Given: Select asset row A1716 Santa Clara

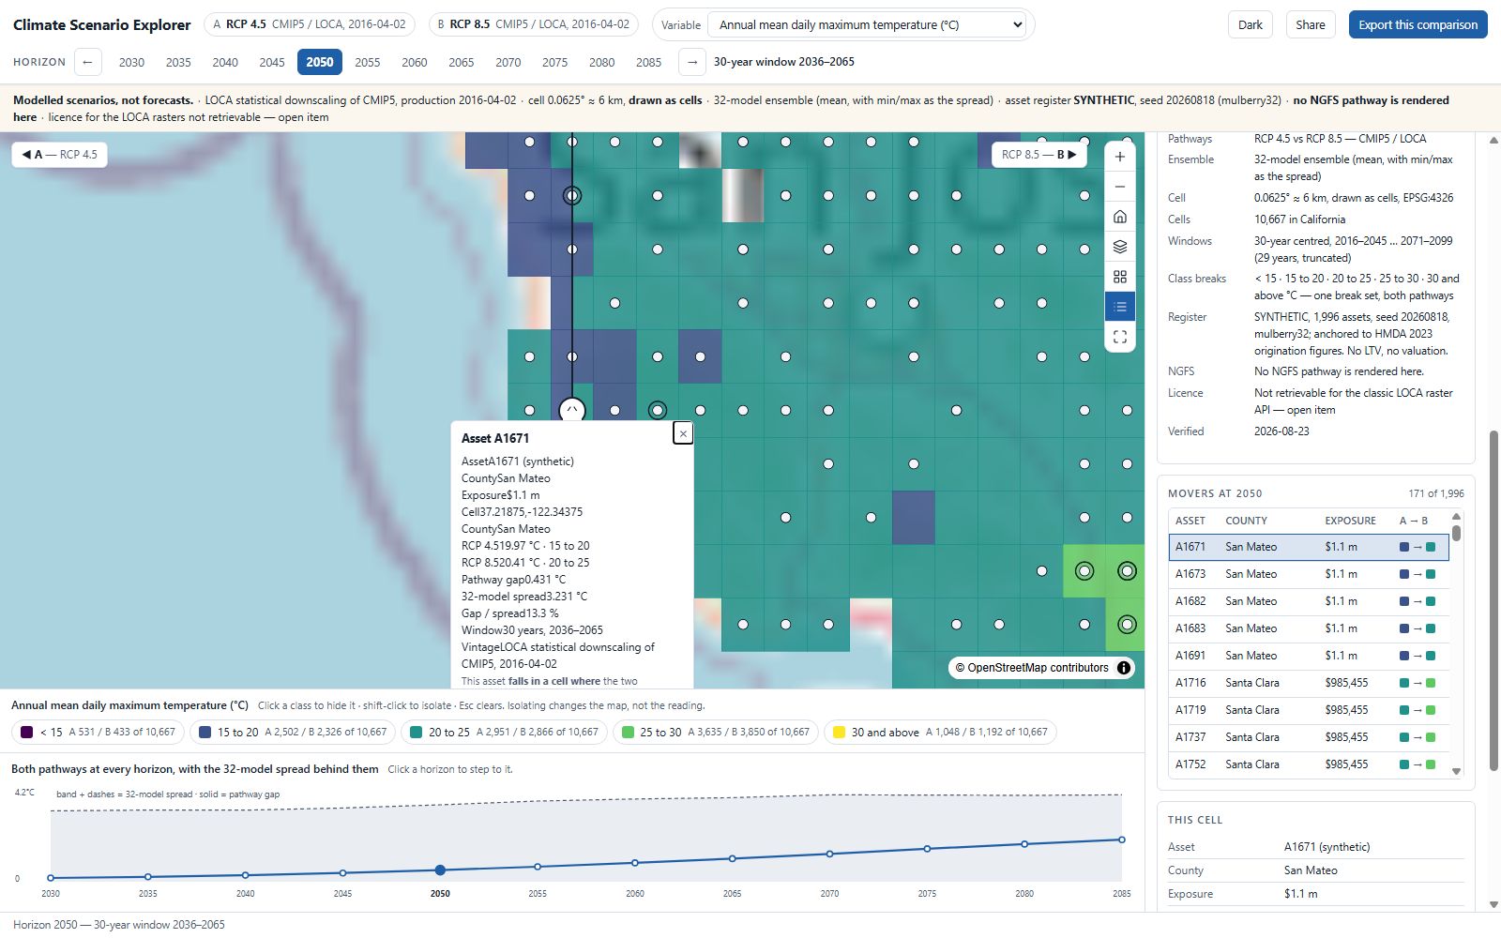Looking at the screenshot, I should point(1309,683).
